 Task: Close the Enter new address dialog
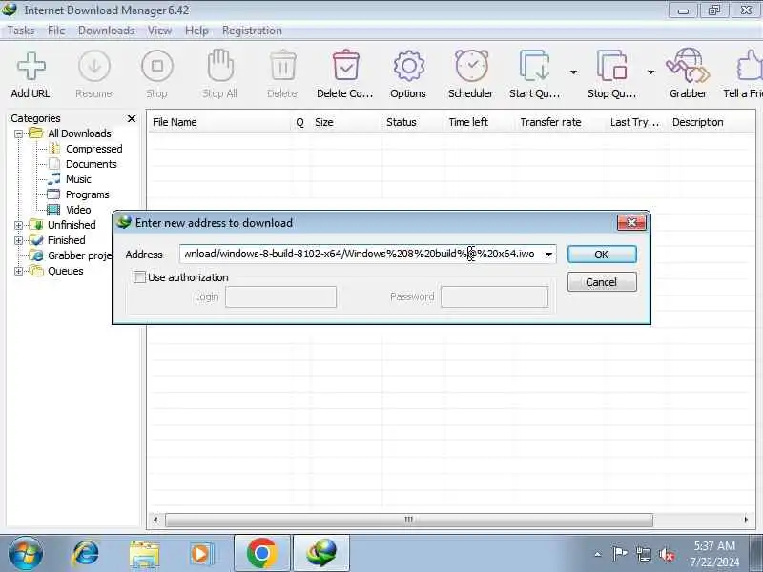pos(631,223)
